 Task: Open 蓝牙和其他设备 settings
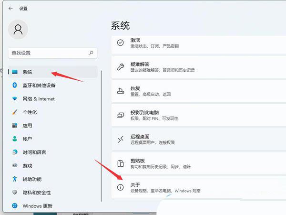click(39, 85)
